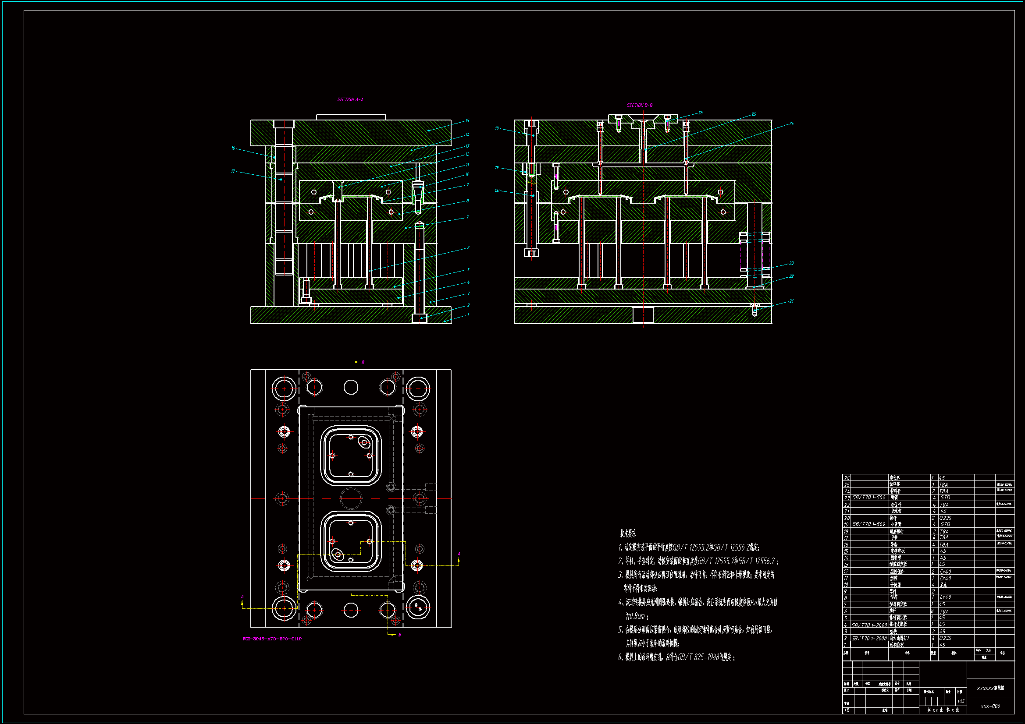Click the SECTION B-B view title

coord(639,106)
